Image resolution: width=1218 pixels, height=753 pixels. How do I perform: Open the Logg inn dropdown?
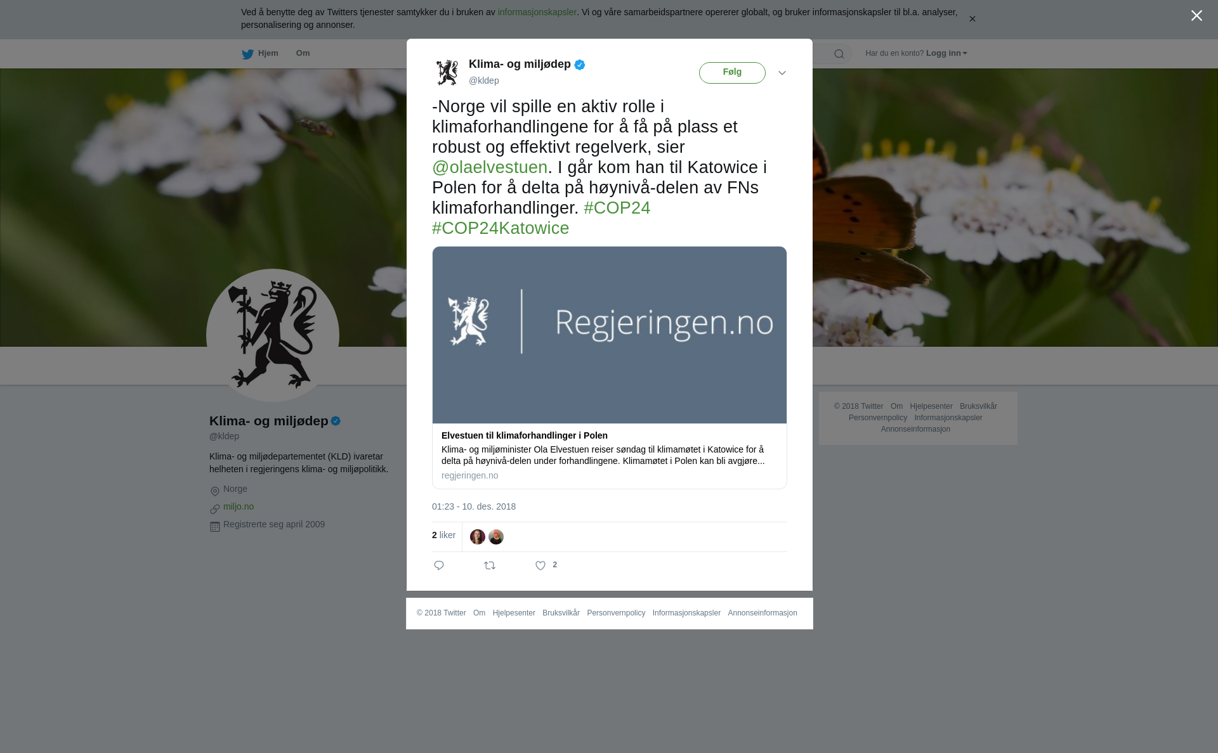946,53
